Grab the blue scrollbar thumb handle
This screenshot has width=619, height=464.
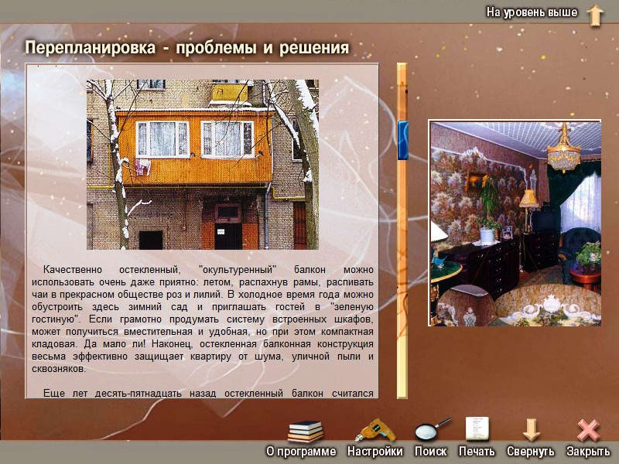tap(402, 141)
